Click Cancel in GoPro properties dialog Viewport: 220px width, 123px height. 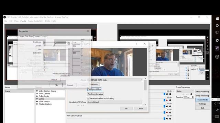click(140, 109)
